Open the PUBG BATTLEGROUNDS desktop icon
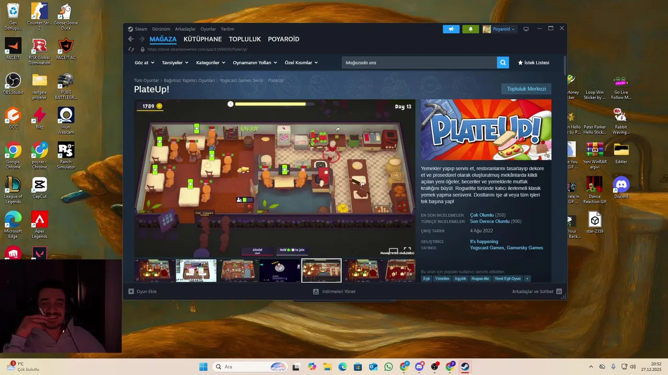 66,86
